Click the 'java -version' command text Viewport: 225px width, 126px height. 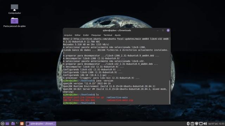[x=105, y=81]
